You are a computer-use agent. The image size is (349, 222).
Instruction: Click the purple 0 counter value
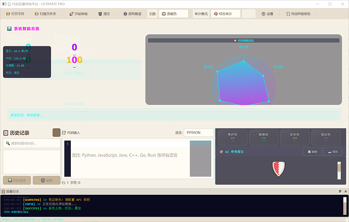click(x=74, y=47)
